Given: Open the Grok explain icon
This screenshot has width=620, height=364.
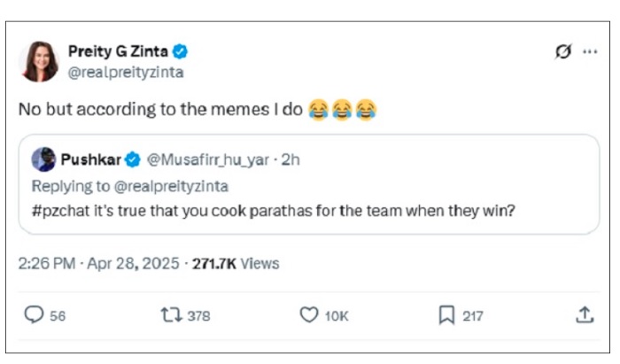Looking at the screenshot, I should (562, 51).
